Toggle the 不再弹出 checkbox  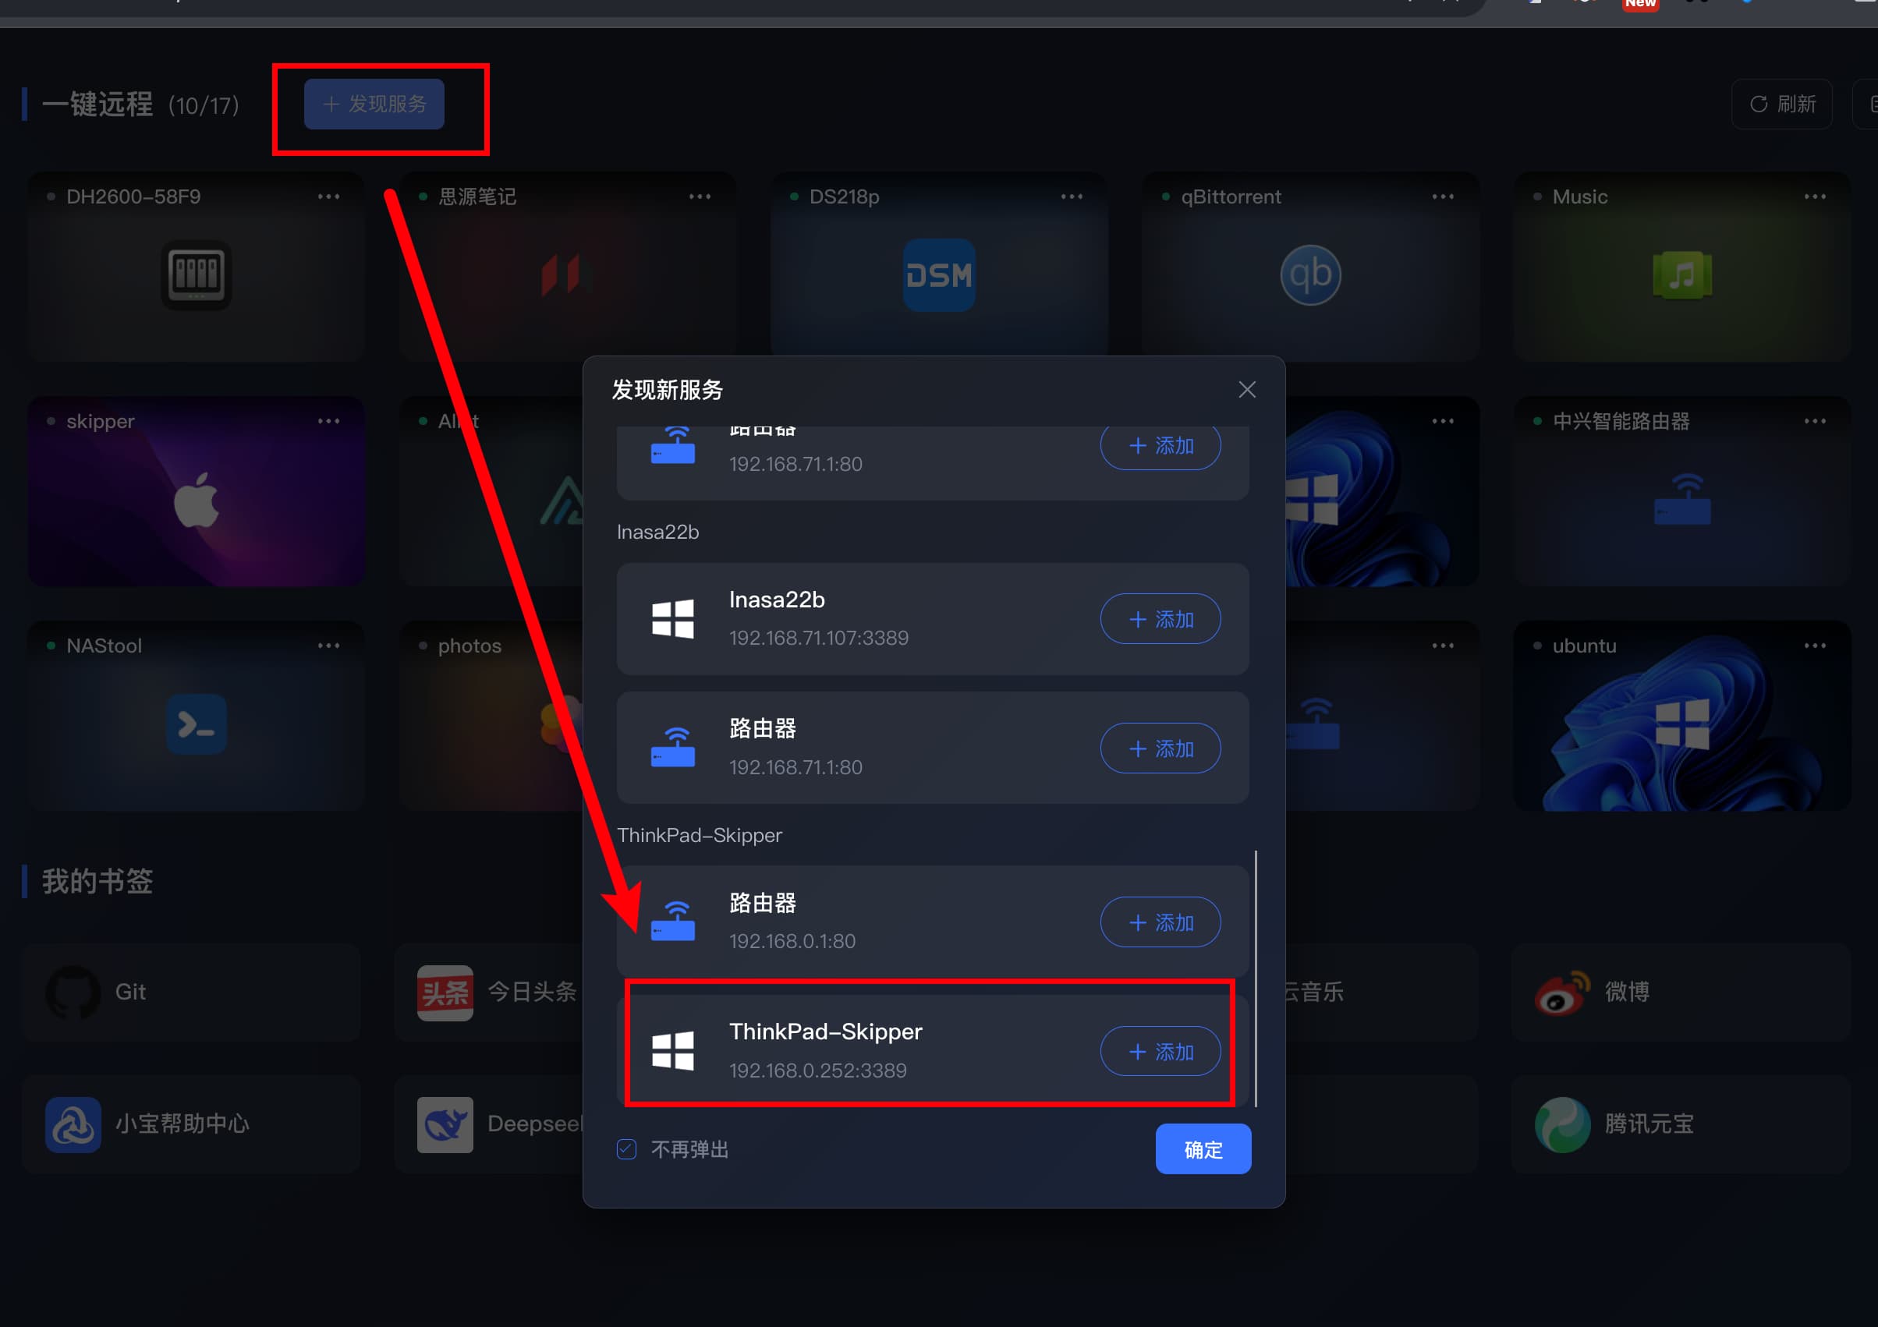coord(626,1148)
